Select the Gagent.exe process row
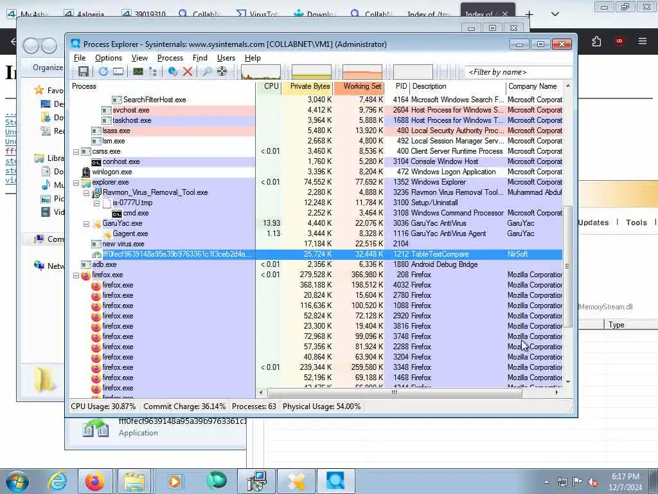Image resolution: width=658 pixels, height=494 pixels. [316, 233]
